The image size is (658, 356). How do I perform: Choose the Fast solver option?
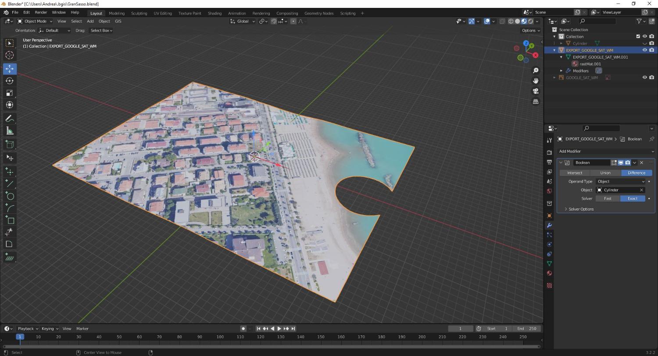[x=608, y=199]
